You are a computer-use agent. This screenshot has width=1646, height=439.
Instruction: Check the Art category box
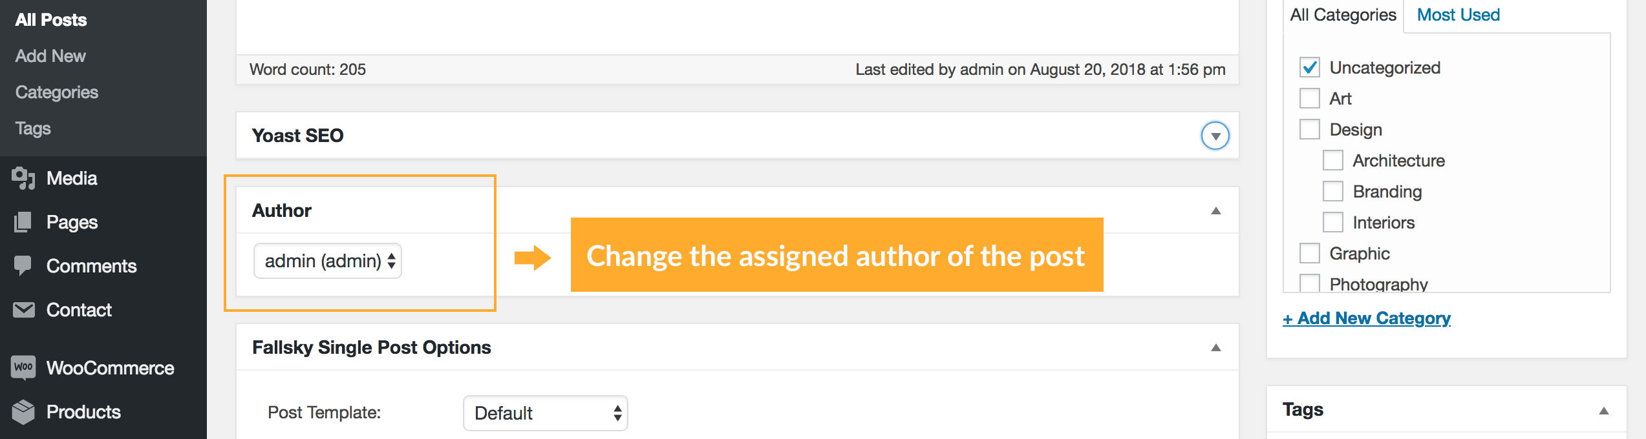click(1310, 98)
